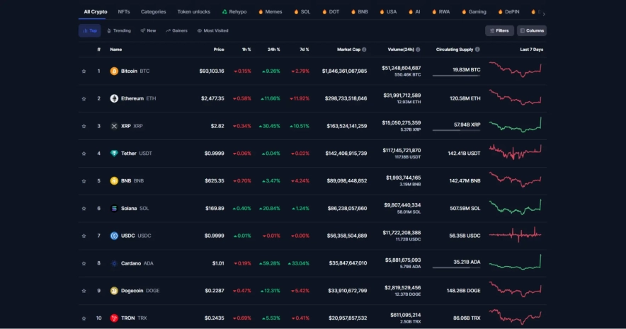Show the Trending coins list
The height and width of the screenshot is (329, 626).
[x=119, y=30]
